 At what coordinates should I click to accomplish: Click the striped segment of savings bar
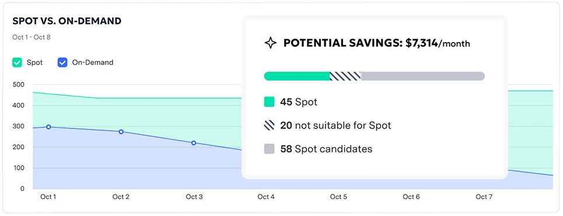tap(345, 76)
